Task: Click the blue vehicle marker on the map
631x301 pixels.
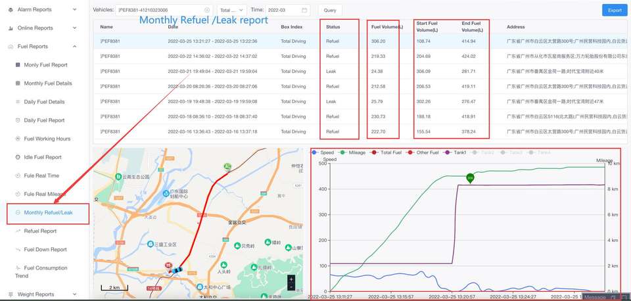Action: pos(177,270)
